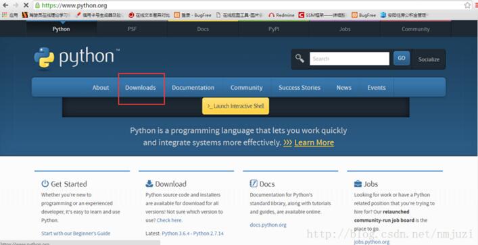Click the GO search button
478x245 pixels.
pyautogui.click(x=402, y=58)
